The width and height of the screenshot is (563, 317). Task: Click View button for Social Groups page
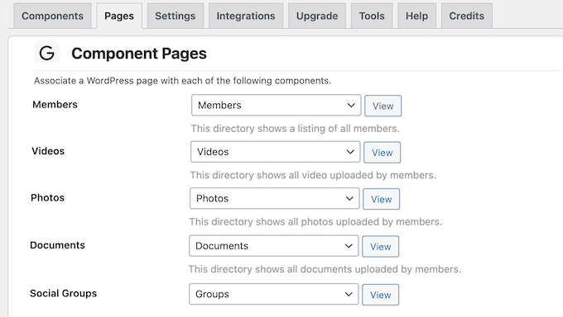381,295
